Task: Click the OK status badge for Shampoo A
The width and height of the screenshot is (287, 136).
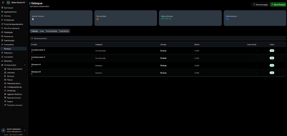Action: [x=272, y=65]
